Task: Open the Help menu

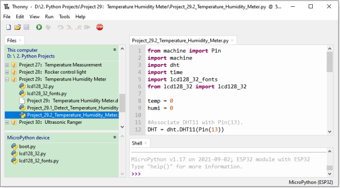Action: 80,17
